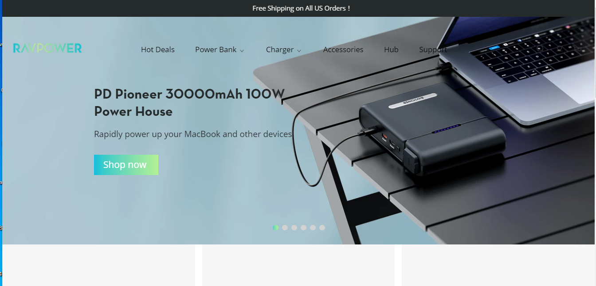The height and width of the screenshot is (286, 596).
Task: Open the search magnifier icon
Action: pyautogui.click(x=540, y=48)
